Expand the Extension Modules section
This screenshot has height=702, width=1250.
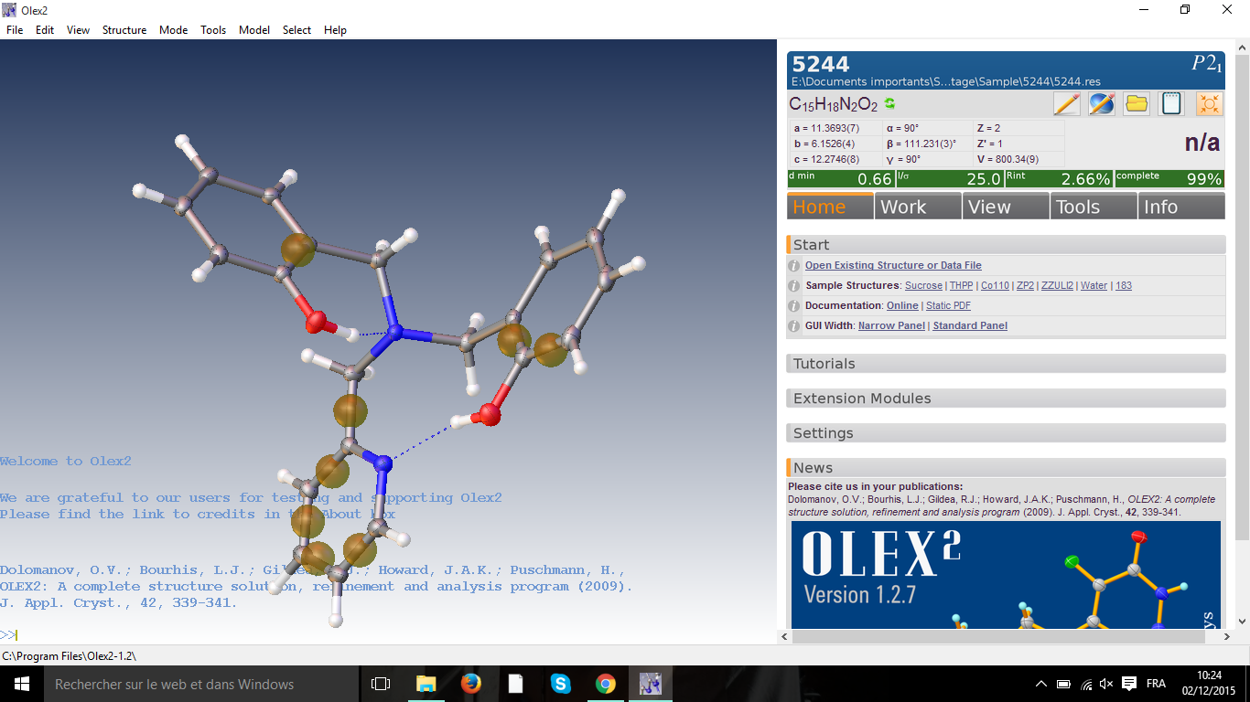[x=1006, y=398]
